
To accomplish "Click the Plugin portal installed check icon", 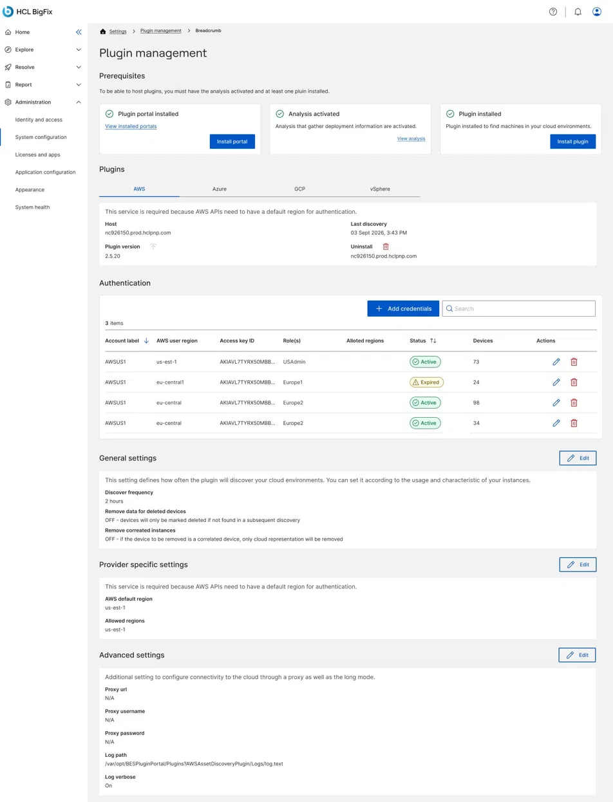I will (x=109, y=113).
